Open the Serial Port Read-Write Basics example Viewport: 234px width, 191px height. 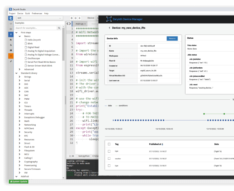pos(41,62)
